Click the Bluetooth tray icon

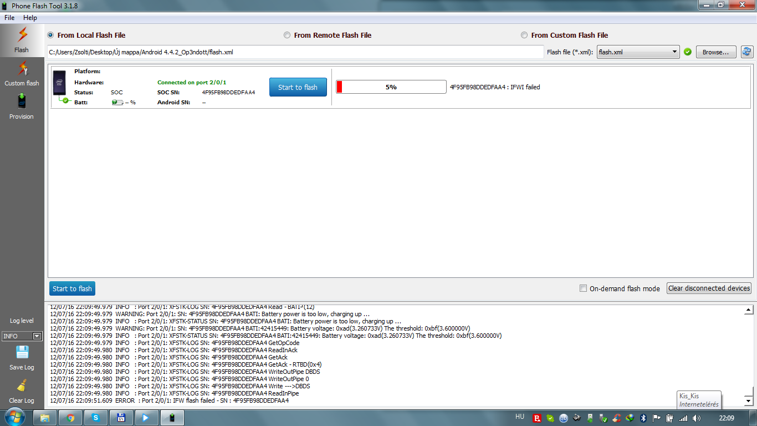point(643,418)
